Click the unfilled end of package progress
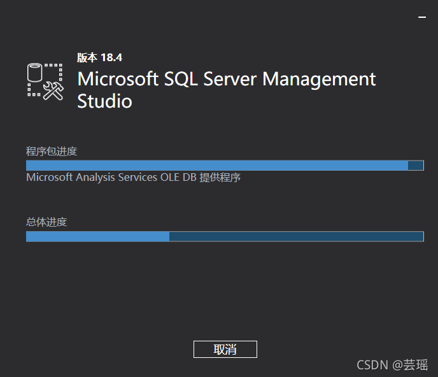Screen dimensions: 438x377 (416, 166)
